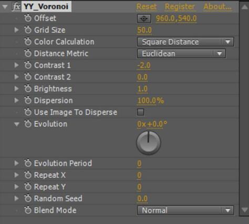This screenshot has width=249, height=224.
Task: Click the Offset crosshair point picker
Action: [144, 18]
